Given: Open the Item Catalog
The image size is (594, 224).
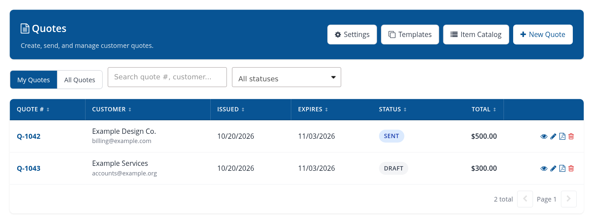Looking at the screenshot, I should click(476, 34).
